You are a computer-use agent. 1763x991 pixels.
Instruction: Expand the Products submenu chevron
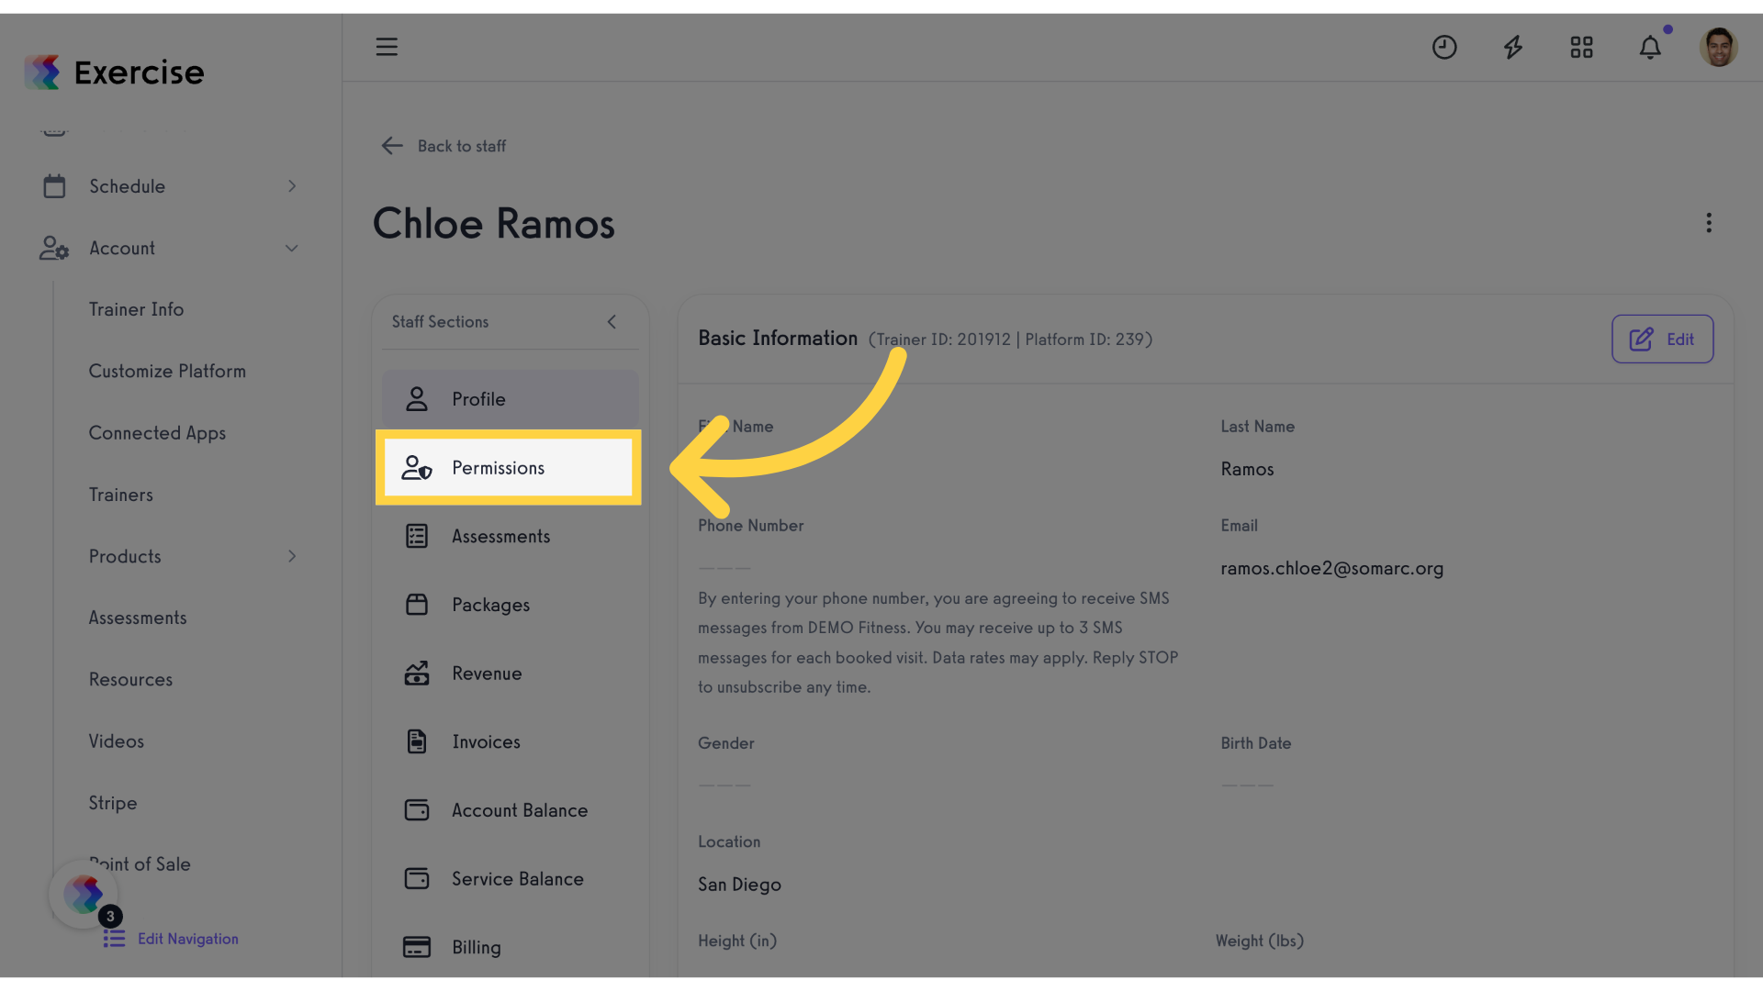click(x=292, y=556)
